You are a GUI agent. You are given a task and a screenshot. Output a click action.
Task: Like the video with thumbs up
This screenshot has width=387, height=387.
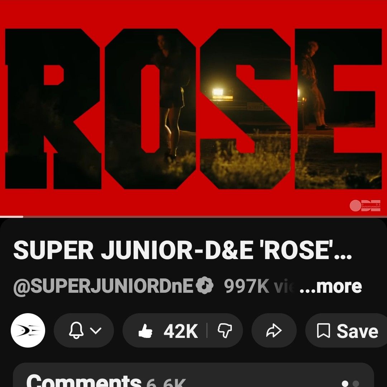point(145,330)
